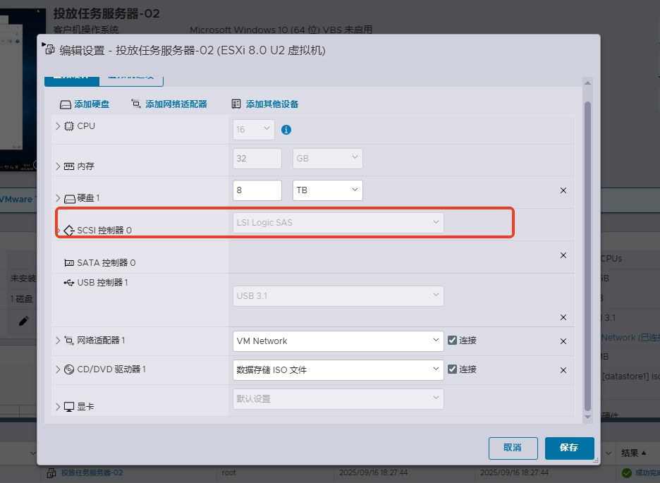The width and height of the screenshot is (660, 483).
Task: Click the 添加其他设备 link text
Action: 272,104
